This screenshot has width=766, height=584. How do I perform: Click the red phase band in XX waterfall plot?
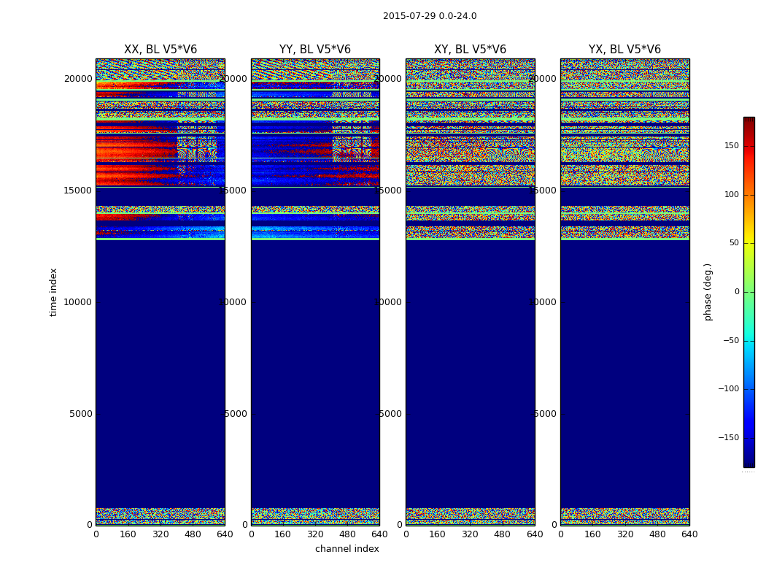coord(136,153)
